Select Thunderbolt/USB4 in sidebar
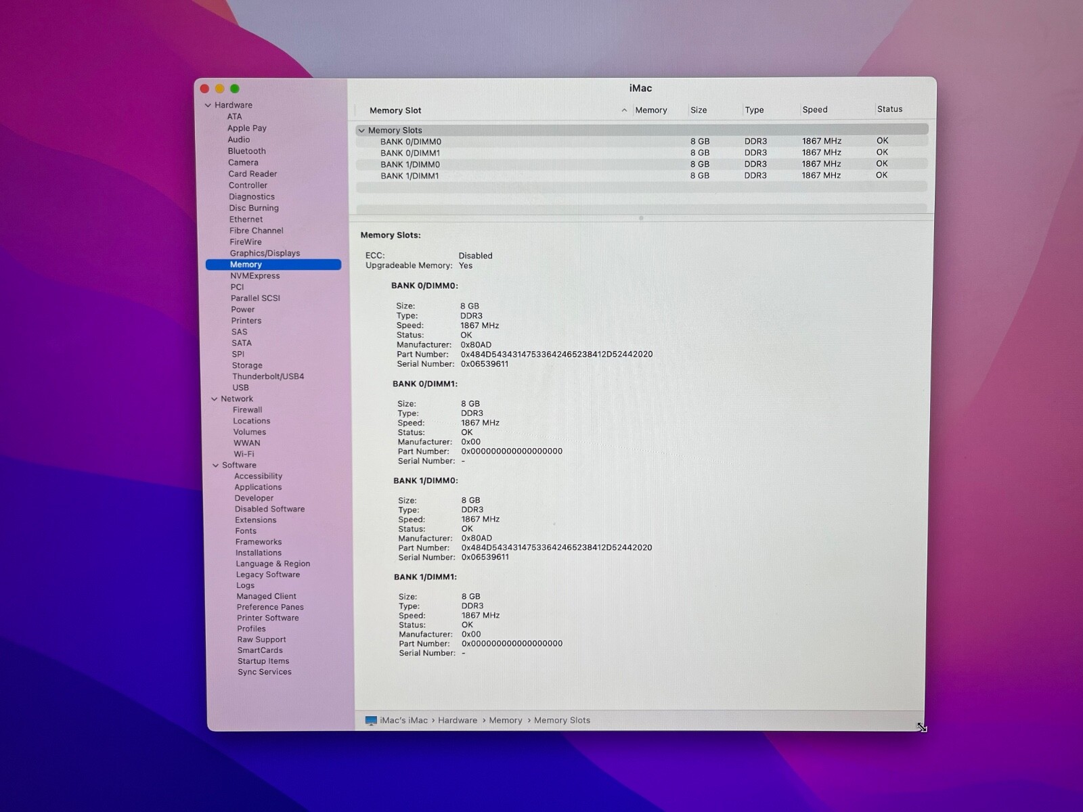Image resolution: width=1083 pixels, height=812 pixels. tap(268, 377)
